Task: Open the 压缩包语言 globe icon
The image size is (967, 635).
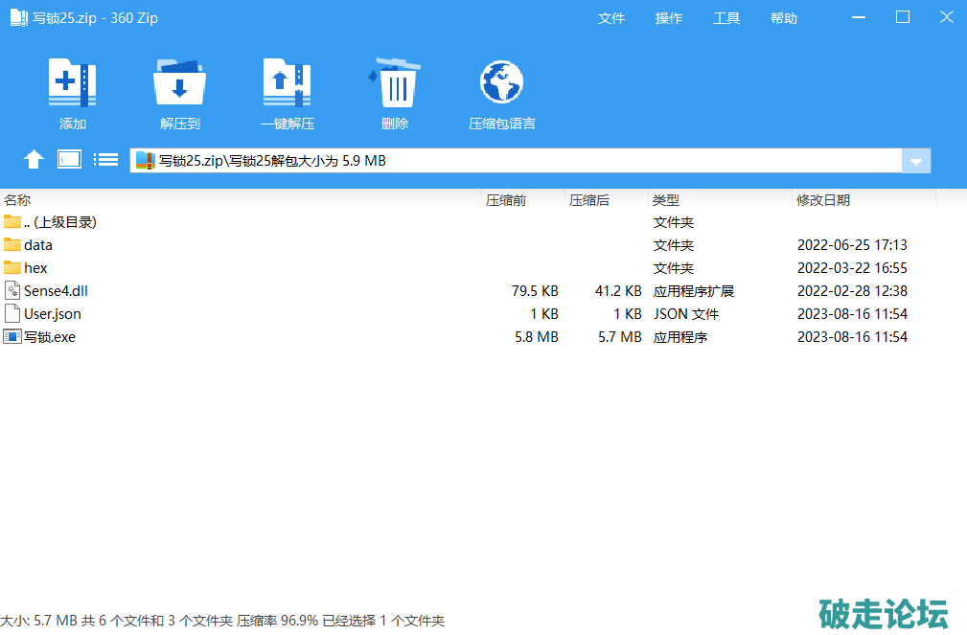Action: click(x=501, y=83)
